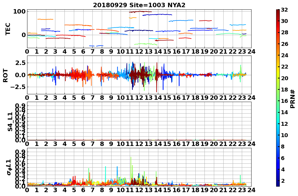Click hour 12 label under the TEC panel
The width and height of the screenshot is (298, 196).
click(x=139, y=51)
